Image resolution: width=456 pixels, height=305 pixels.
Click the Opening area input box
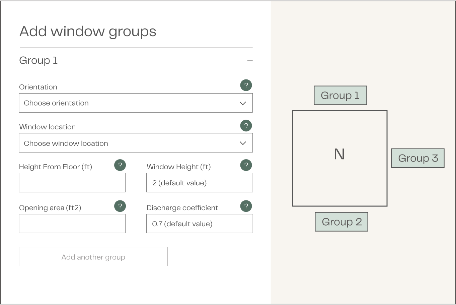tap(72, 224)
